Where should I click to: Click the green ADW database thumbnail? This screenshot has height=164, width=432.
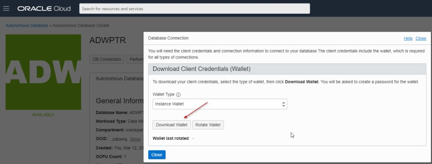pos(43,72)
